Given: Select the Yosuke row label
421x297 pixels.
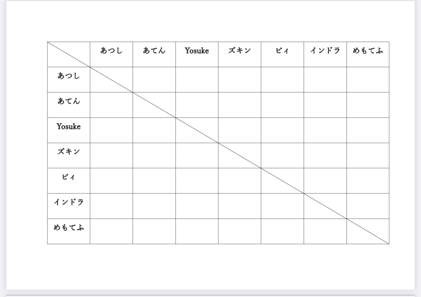Looking at the screenshot, I should tap(69, 130).
